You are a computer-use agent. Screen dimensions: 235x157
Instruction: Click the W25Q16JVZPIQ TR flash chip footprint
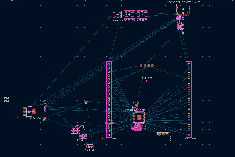click(x=135, y=107)
